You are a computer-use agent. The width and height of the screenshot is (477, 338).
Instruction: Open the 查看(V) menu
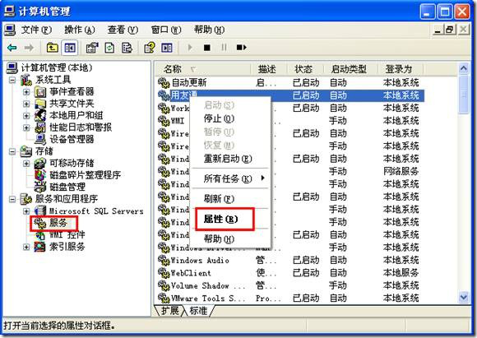click(x=123, y=30)
